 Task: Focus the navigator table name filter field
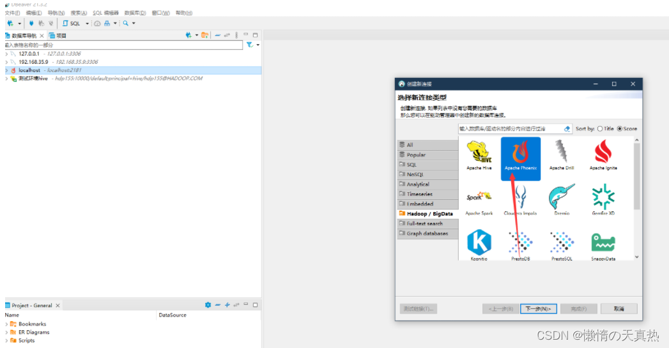tap(123, 45)
